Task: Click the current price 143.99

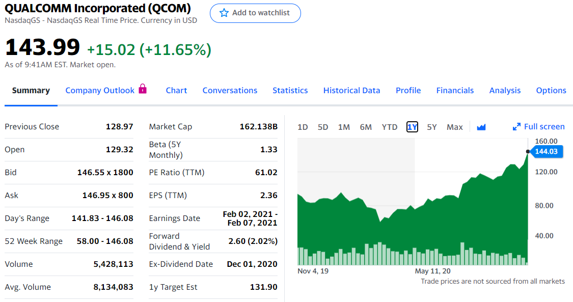Action: 42,47
